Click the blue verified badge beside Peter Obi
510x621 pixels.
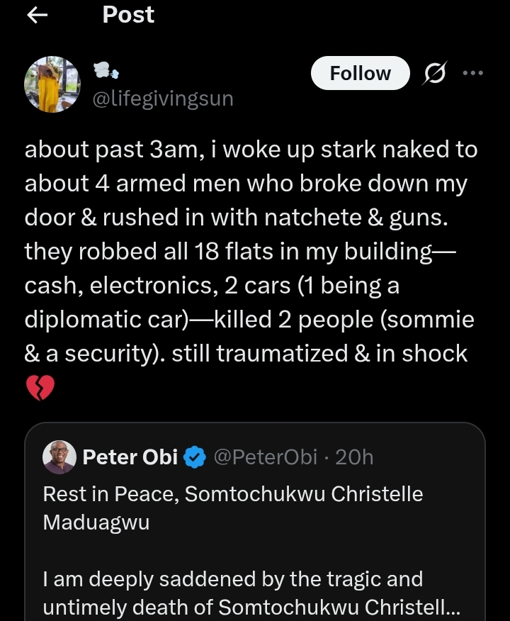click(193, 458)
